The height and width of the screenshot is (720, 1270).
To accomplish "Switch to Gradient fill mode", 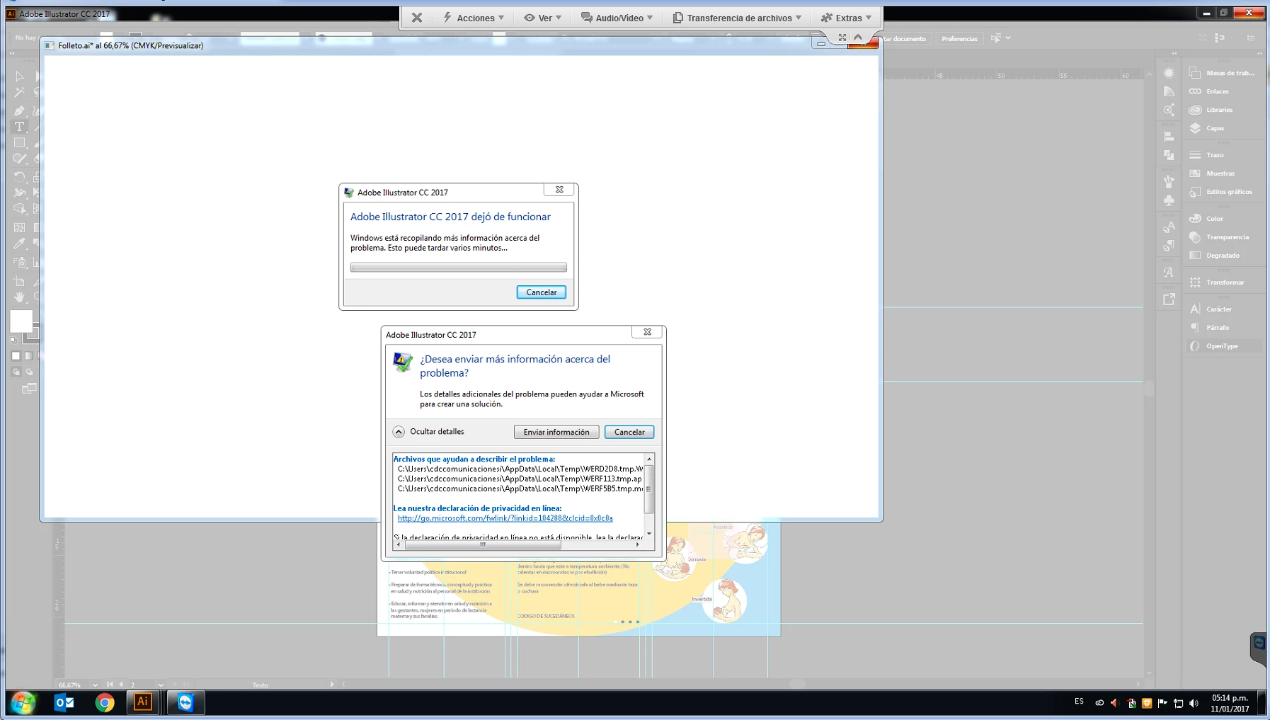I will click(28, 356).
